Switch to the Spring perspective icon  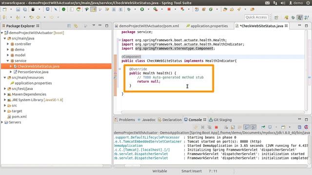point(286,17)
